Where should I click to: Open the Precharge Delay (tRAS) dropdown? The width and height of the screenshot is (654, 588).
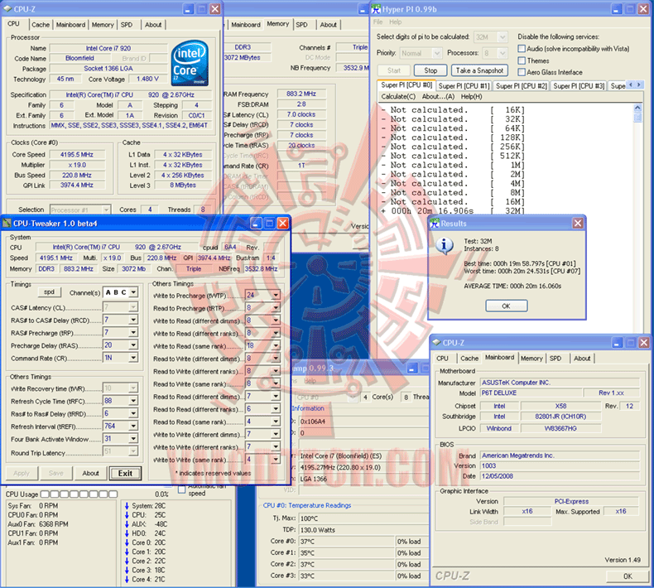(x=133, y=345)
